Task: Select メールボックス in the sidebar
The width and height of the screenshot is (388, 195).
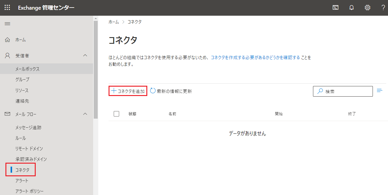Action: (28, 69)
